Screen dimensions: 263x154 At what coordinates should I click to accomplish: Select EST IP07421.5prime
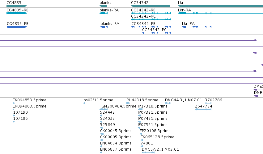pyautogui.click(x=153, y=119)
